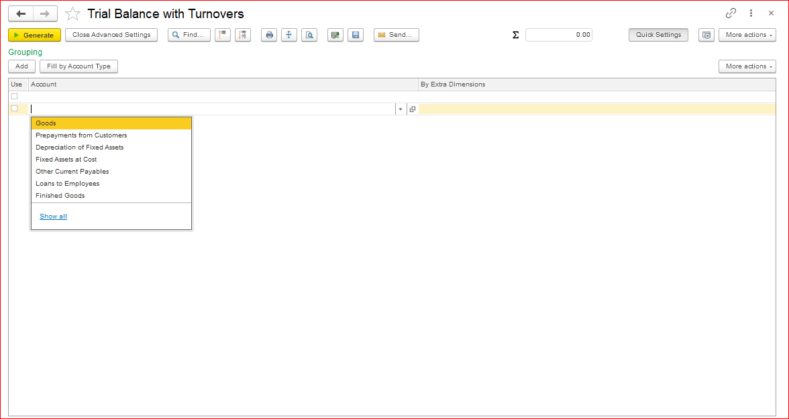Click the sum total value field

click(x=558, y=35)
